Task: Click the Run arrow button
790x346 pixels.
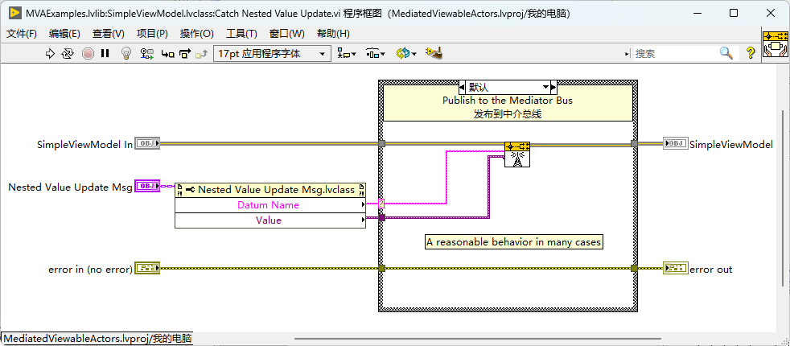Action: 50,53
